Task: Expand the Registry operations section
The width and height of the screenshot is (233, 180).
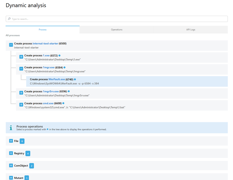Action: [11, 153]
